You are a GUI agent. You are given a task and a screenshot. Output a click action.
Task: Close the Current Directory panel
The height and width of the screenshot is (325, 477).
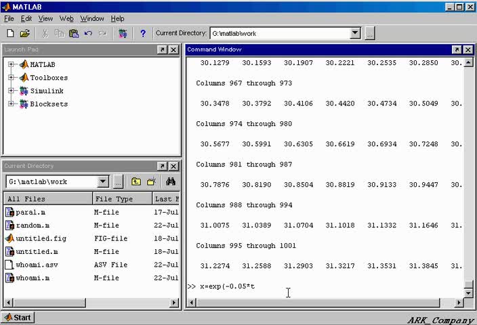173,166
